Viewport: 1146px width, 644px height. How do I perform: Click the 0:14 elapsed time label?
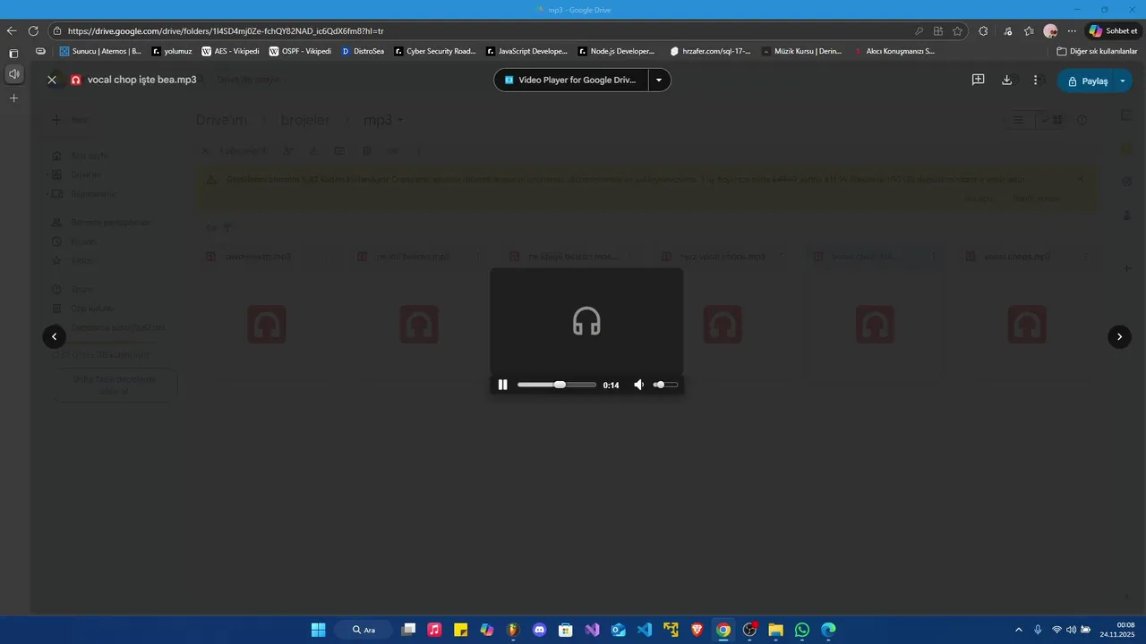tap(611, 386)
